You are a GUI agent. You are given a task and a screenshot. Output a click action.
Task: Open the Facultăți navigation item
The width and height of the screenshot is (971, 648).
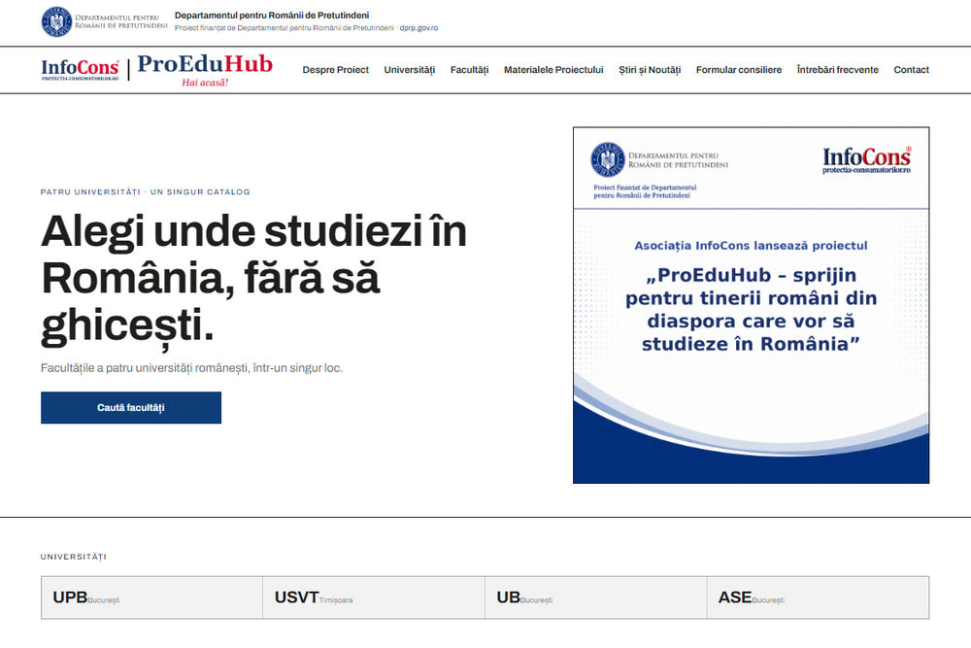(x=469, y=70)
